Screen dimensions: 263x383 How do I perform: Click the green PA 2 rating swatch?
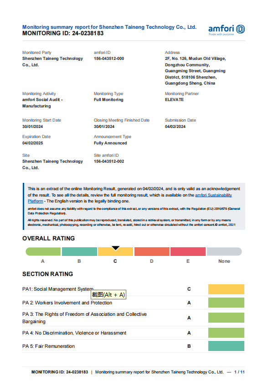click(226, 303)
